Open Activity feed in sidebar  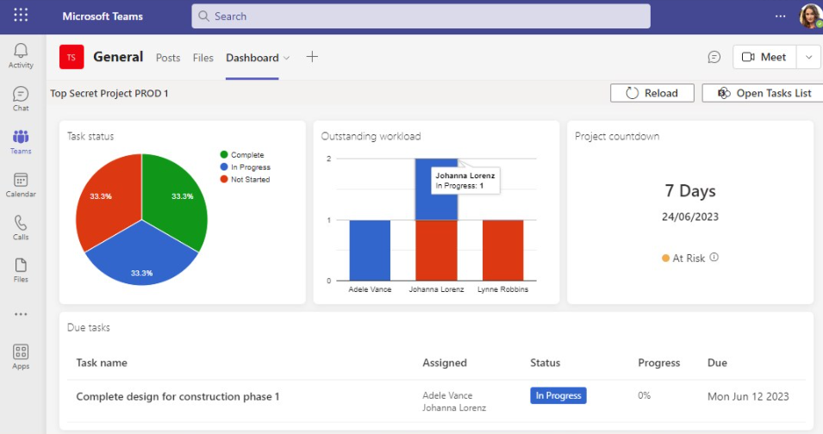coord(21,56)
